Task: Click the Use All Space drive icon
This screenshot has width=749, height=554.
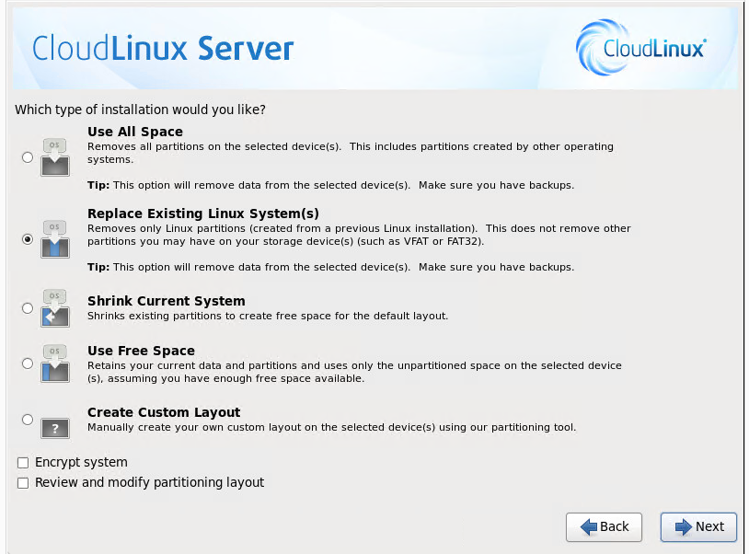Action: point(55,158)
